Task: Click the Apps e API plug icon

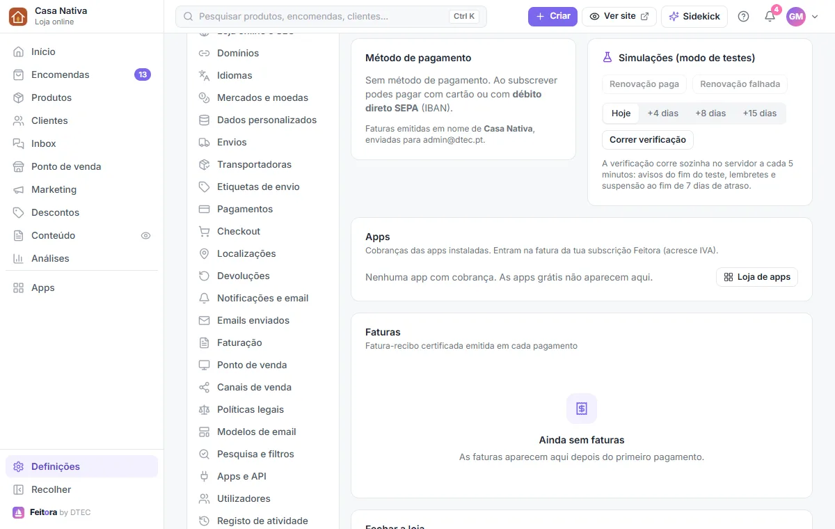Action: (x=205, y=476)
